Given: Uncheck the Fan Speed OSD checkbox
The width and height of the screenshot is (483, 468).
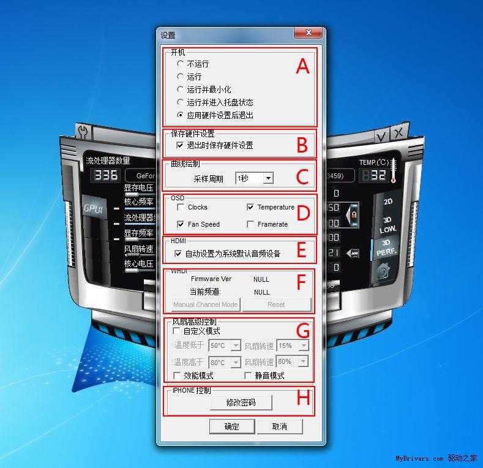Looking at the screenshot, I should pos(181,225).
